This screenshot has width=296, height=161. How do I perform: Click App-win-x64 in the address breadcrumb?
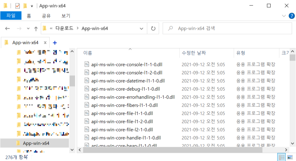(95, 28)
